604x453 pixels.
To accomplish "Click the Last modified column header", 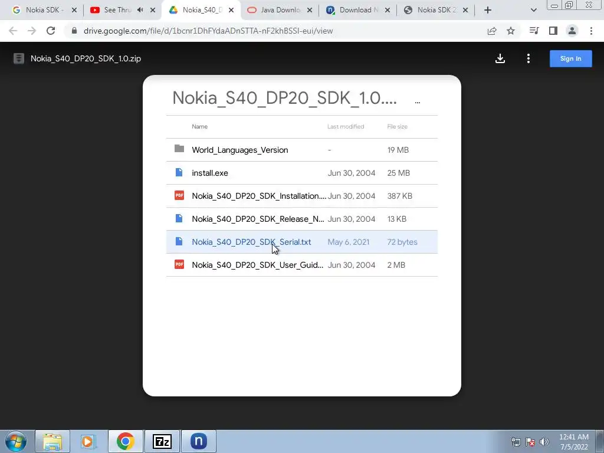I will (x=346, y=126).
